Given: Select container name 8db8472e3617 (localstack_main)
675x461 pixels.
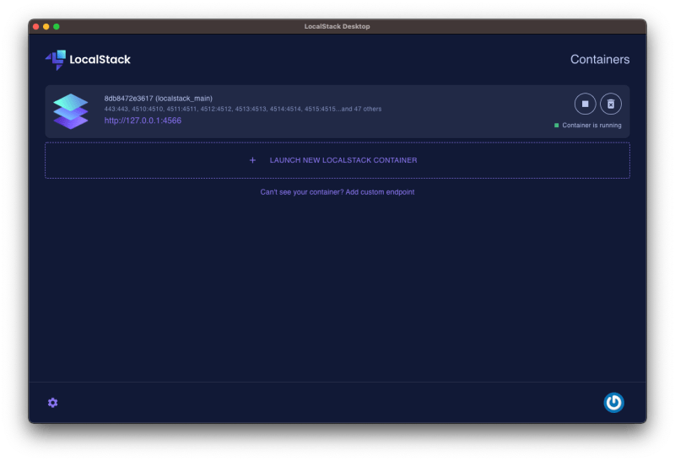Looking at the screenshot, I should click(158, 99).
